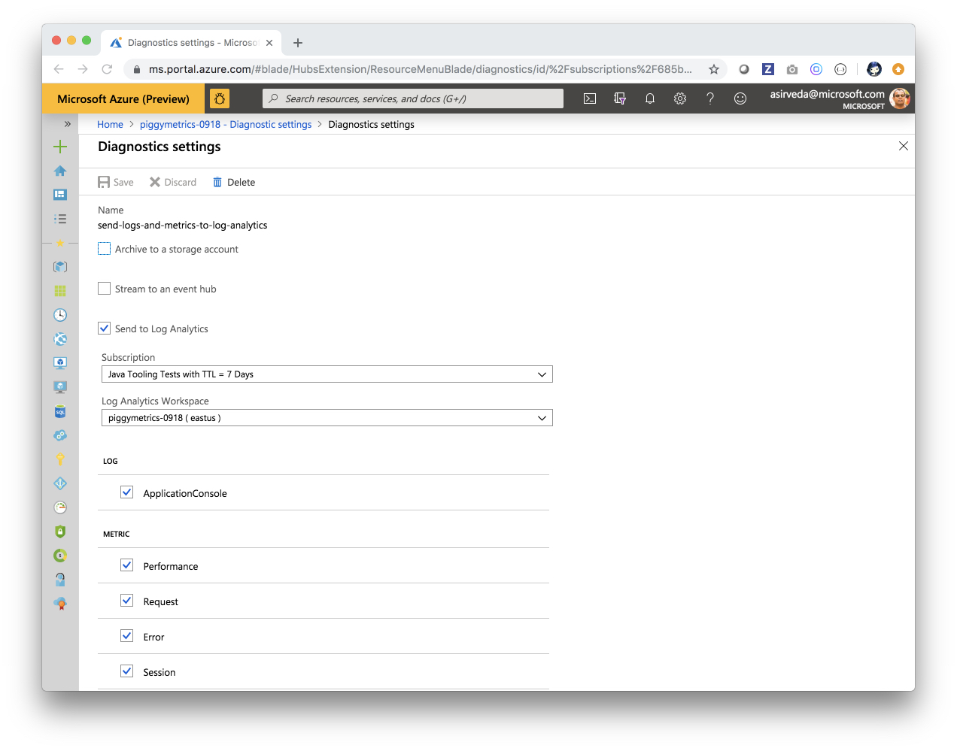Open App Services globe icon in sidebar

(60, 339)
